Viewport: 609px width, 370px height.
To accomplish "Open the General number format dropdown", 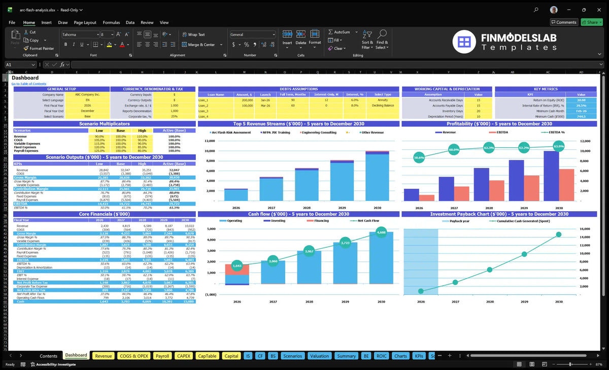I will (273, 35).
